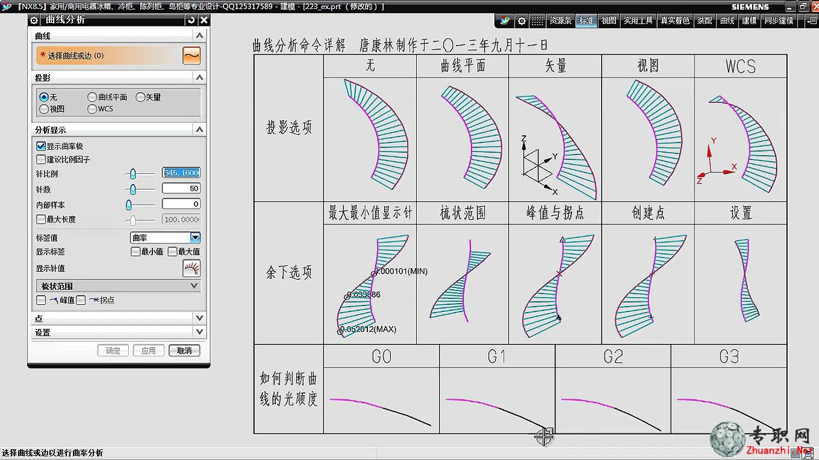The image size is (819, 460).
Task: Enable the 拐点 checkbox
Action: (x=81, y=299)
